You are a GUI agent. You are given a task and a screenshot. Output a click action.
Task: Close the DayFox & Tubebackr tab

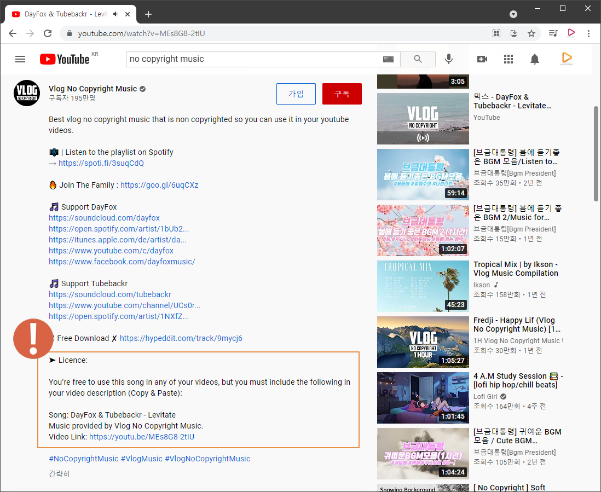coord(128,14)
